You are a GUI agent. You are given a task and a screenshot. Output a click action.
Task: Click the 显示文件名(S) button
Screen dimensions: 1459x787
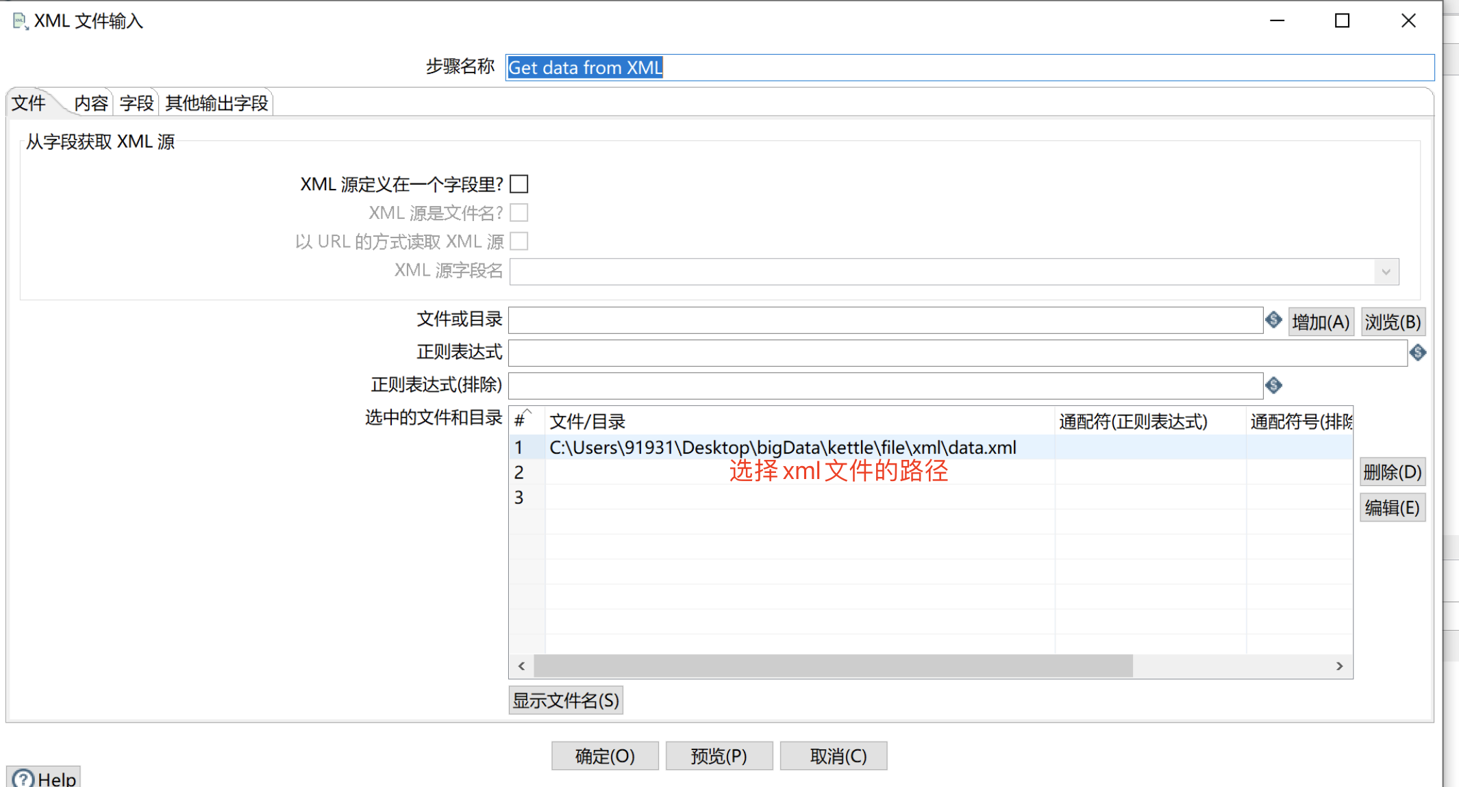[565, 699]
